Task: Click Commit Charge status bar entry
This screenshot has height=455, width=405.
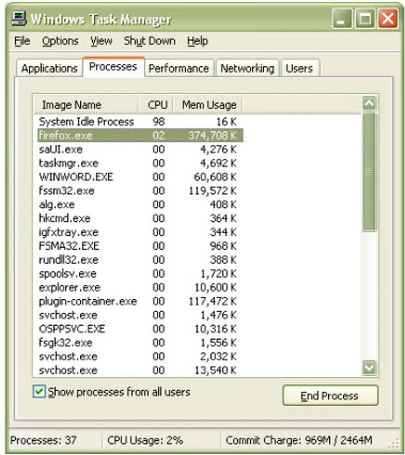Action: pos(299,440)
